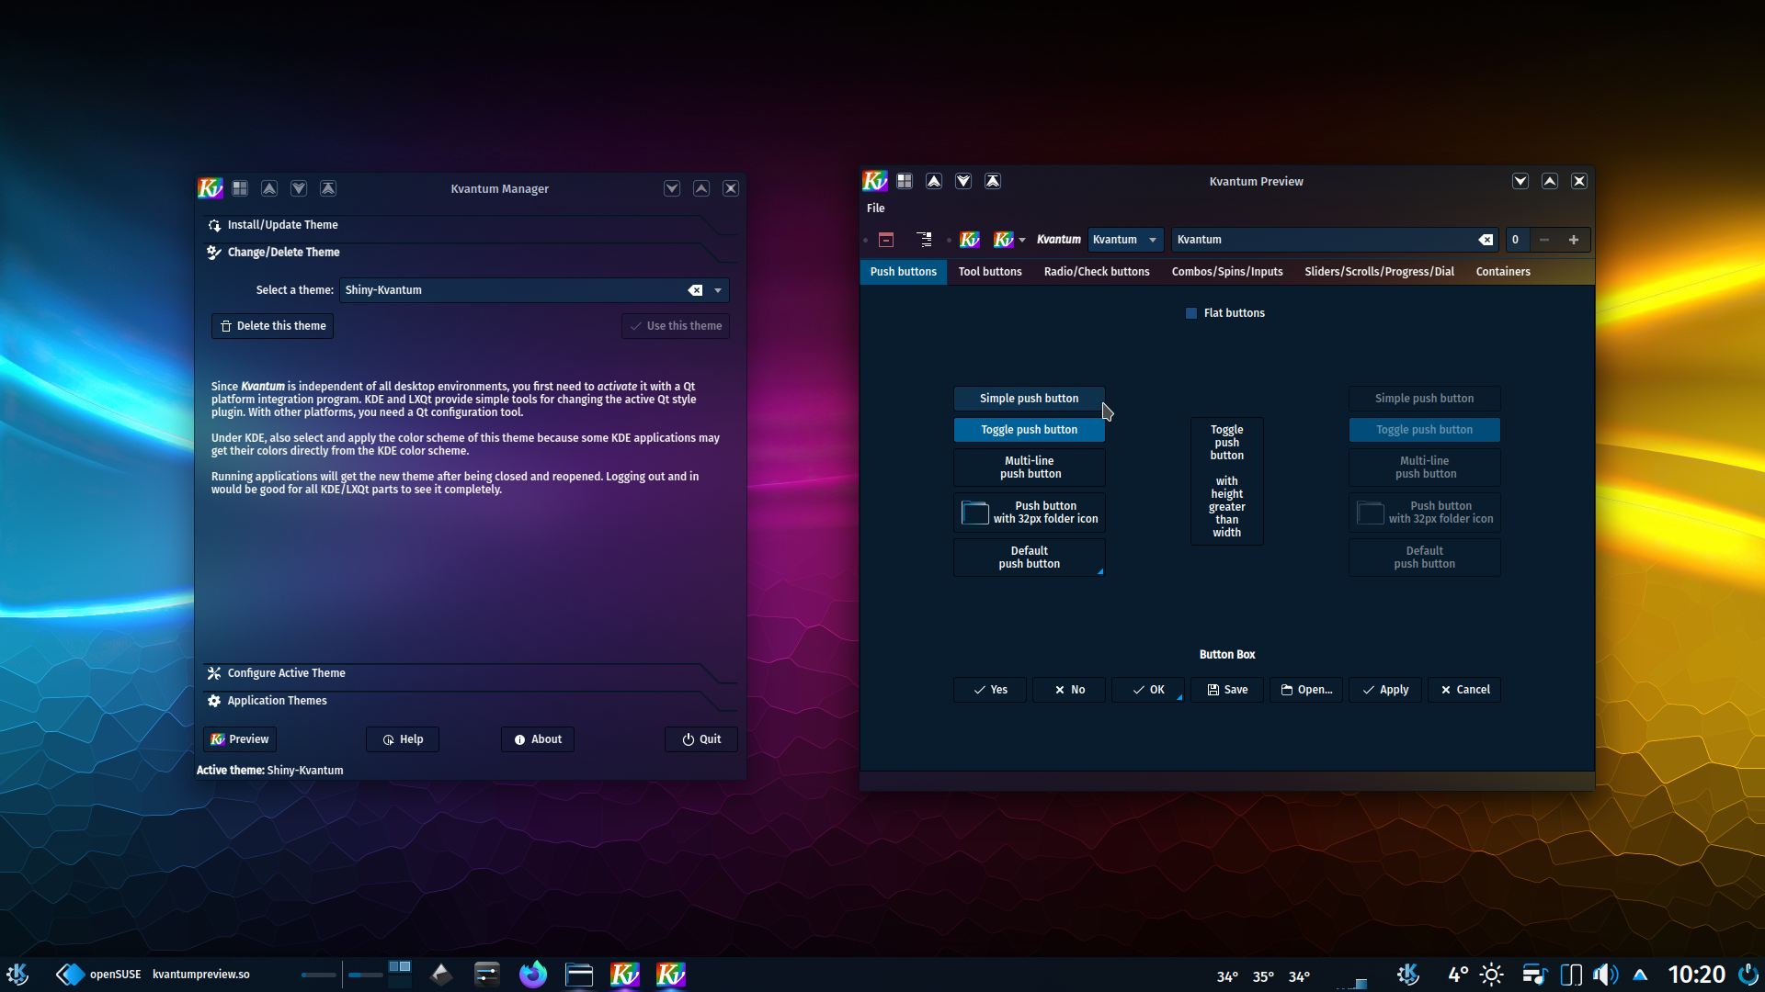Switch to the Radio/Check buttons tab
This screenshot has width=1765, height=992.
click(1097, 272)
